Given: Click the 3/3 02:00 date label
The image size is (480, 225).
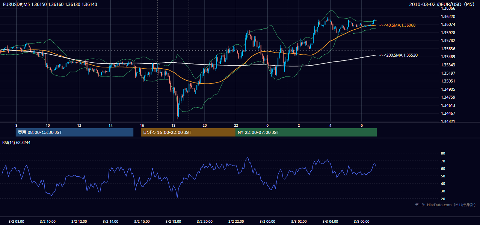Looking at the screenshot, I should pos(299,221).
